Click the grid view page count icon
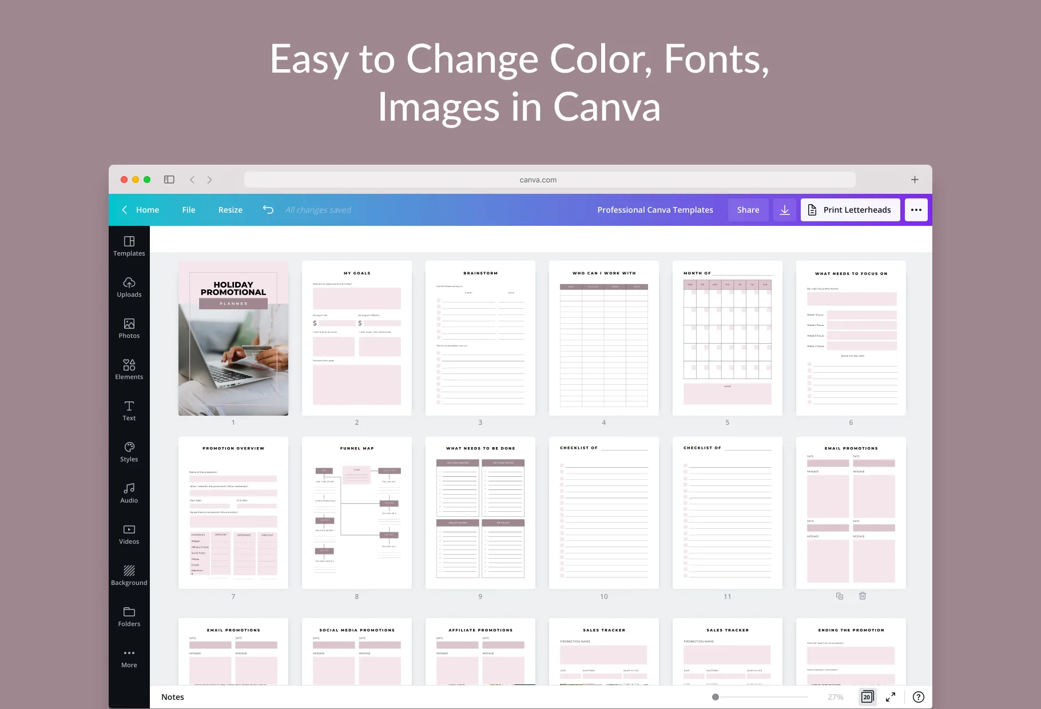This screenshot has height=709, width=1041. (x=867, y=697)
